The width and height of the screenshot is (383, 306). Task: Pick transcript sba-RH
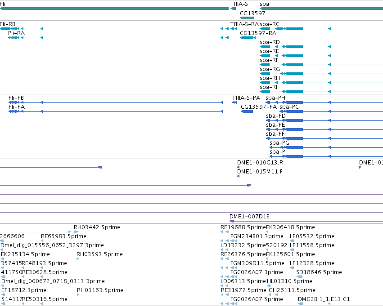tap(270, 78)
